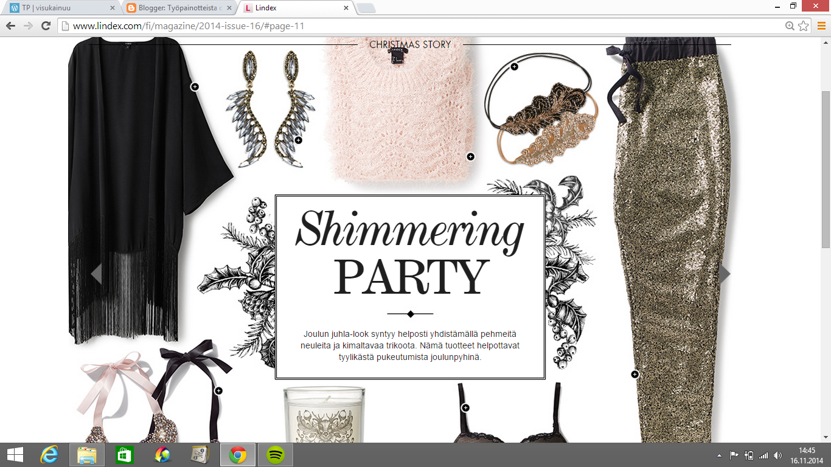Click the scented candle product image
831x467 pixels.
[324, 415]
